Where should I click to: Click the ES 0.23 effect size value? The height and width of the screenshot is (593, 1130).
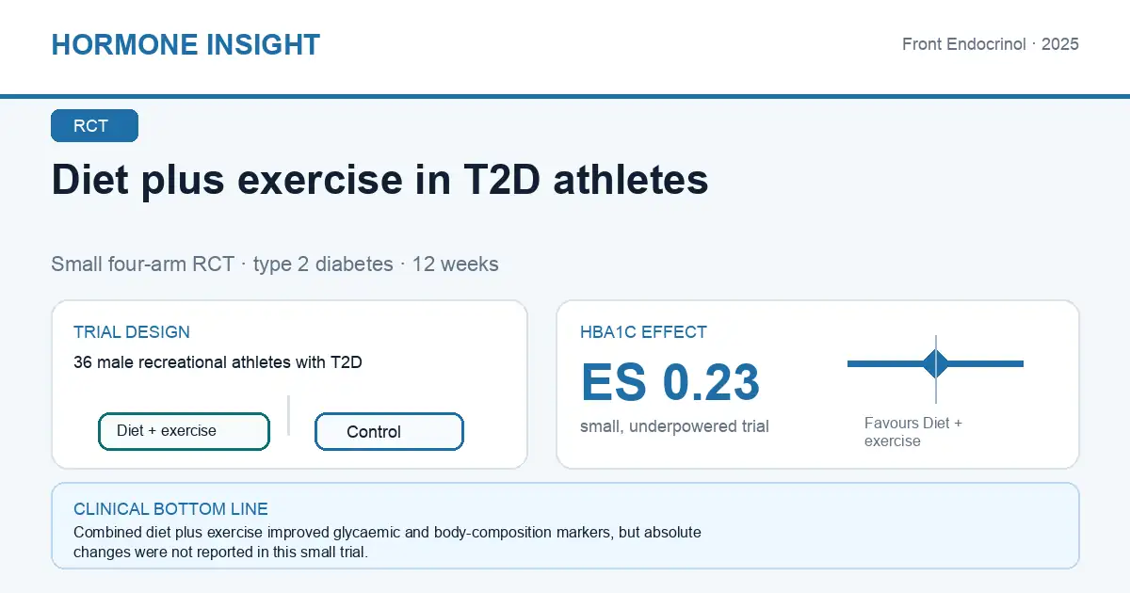pos(670,382)
